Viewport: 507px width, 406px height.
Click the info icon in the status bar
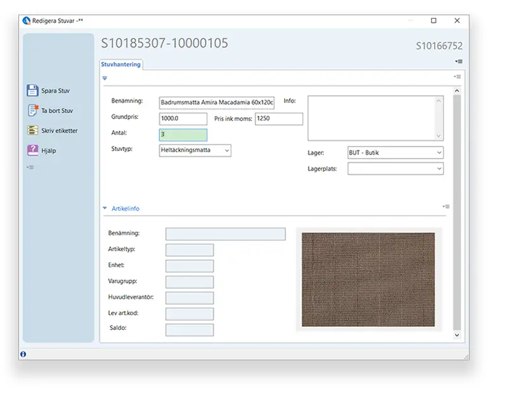coord(23,354)
